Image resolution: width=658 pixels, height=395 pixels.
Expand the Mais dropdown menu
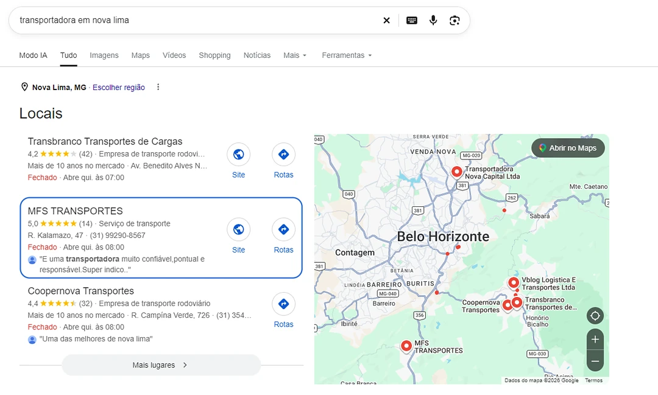(295, 55)
